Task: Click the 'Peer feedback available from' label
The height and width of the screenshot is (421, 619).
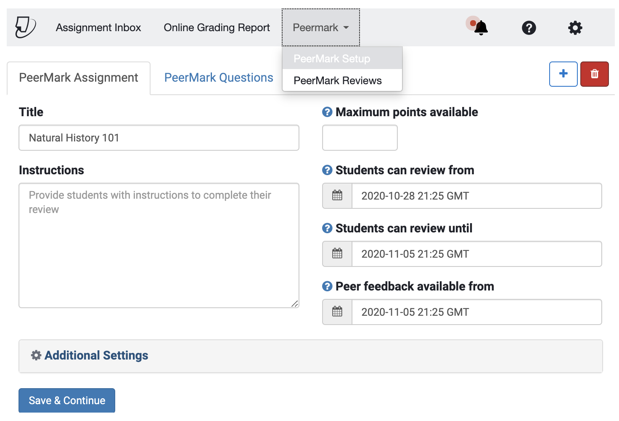Action: click(415, 286)
